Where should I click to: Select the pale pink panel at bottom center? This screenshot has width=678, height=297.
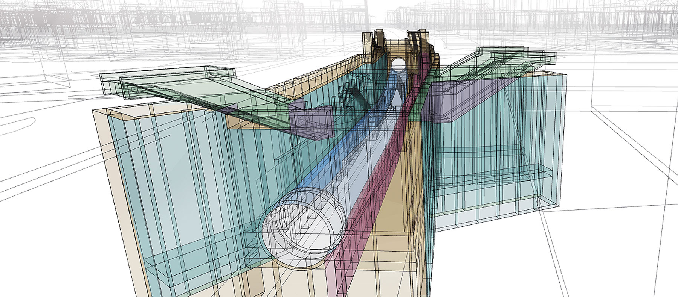(x=331, y=278)
